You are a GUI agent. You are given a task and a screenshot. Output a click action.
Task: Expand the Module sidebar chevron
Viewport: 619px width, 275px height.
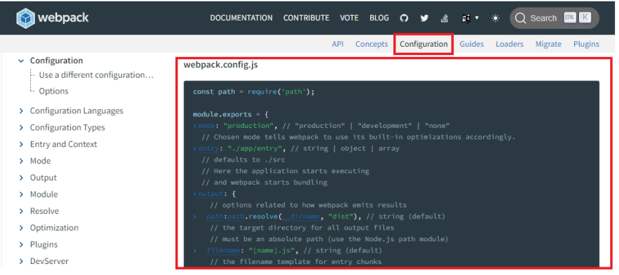pyautogui.click(x=21, y=195)
